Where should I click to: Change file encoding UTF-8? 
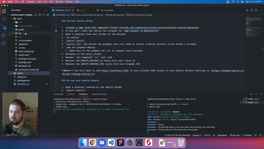point(207,135)
